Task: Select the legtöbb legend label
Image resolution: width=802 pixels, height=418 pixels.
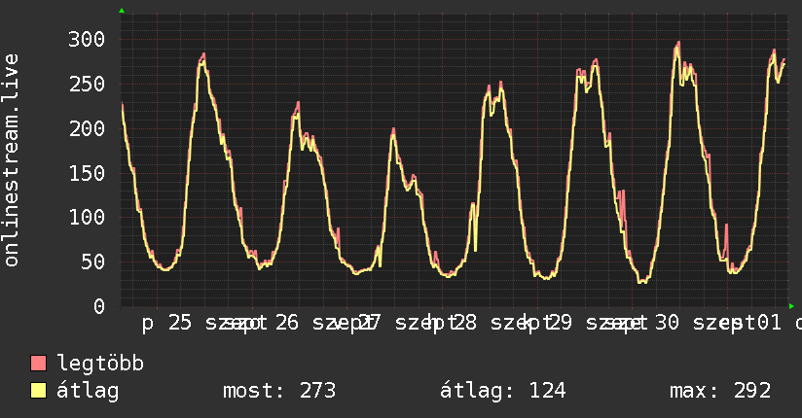Action: tap(100, 364)
